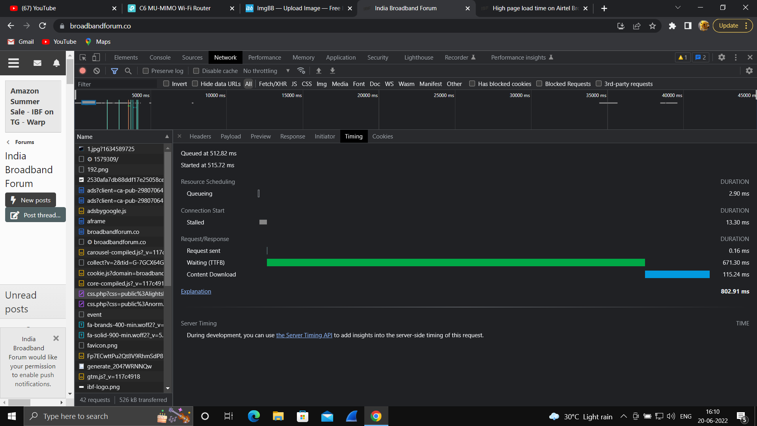Click the record network log button
757x426 pixels.
(82, 71)
